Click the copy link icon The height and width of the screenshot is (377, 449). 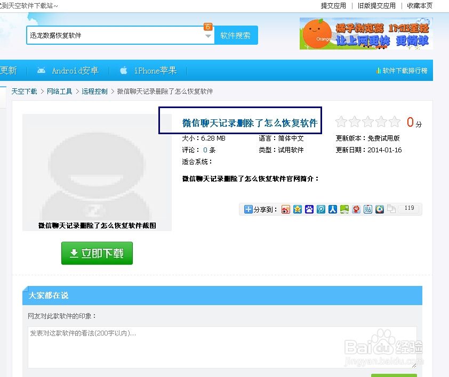click(x=391, y=209)
